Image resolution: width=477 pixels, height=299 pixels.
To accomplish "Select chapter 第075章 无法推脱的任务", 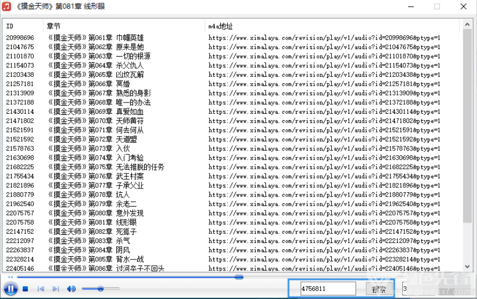I will (106, 167).
